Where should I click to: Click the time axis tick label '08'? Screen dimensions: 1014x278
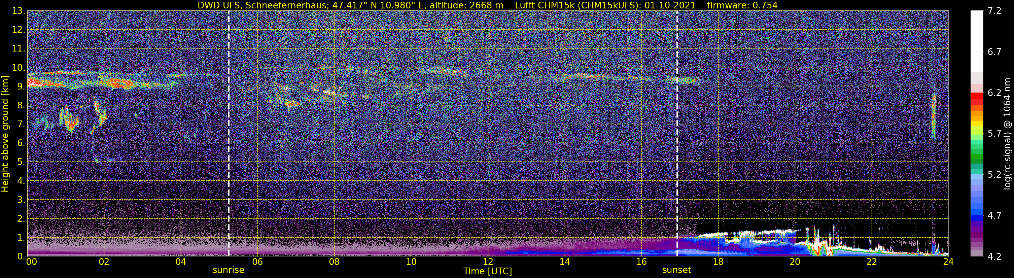(334, 262)
